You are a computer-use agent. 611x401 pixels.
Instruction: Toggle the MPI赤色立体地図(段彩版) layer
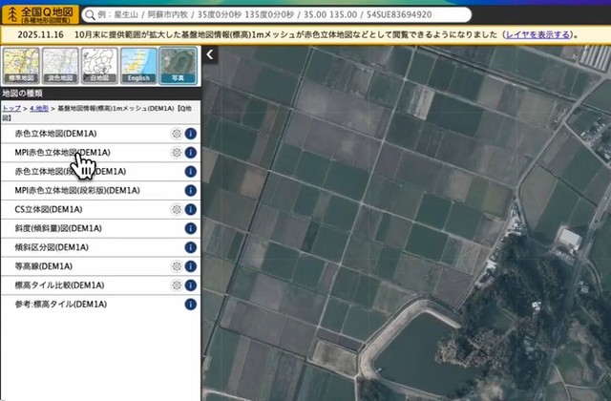(x=76, y=191)
